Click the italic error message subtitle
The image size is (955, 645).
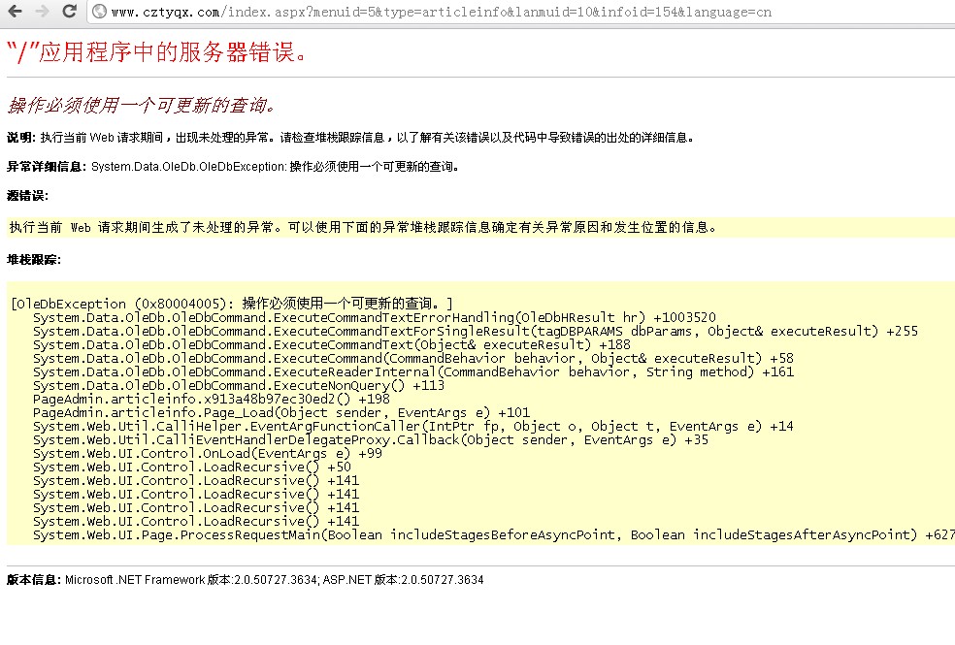click(x=142, y=105)
